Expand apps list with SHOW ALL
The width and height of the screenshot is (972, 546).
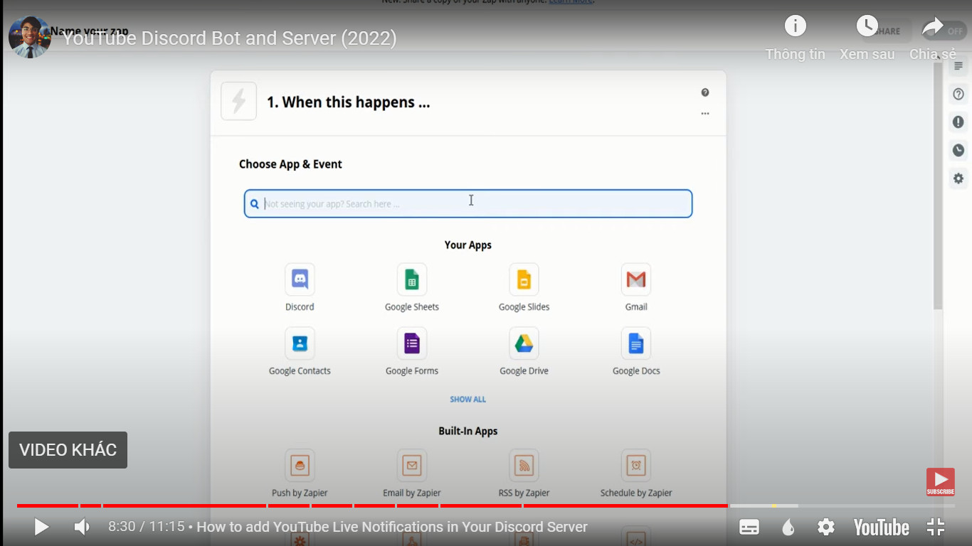467,400
